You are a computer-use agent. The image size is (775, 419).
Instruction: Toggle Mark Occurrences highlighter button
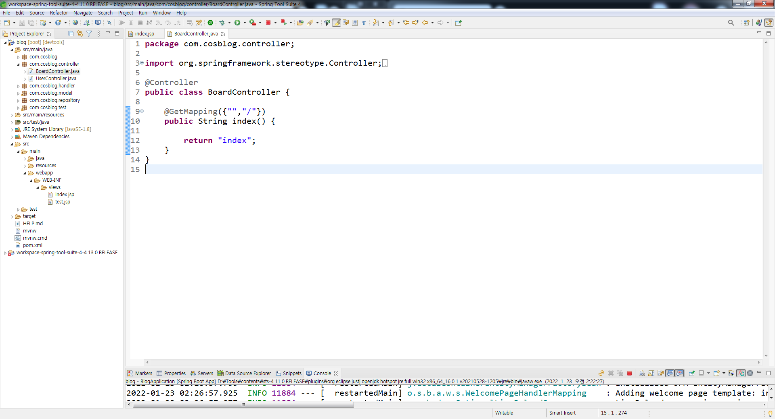click(336, 23)
